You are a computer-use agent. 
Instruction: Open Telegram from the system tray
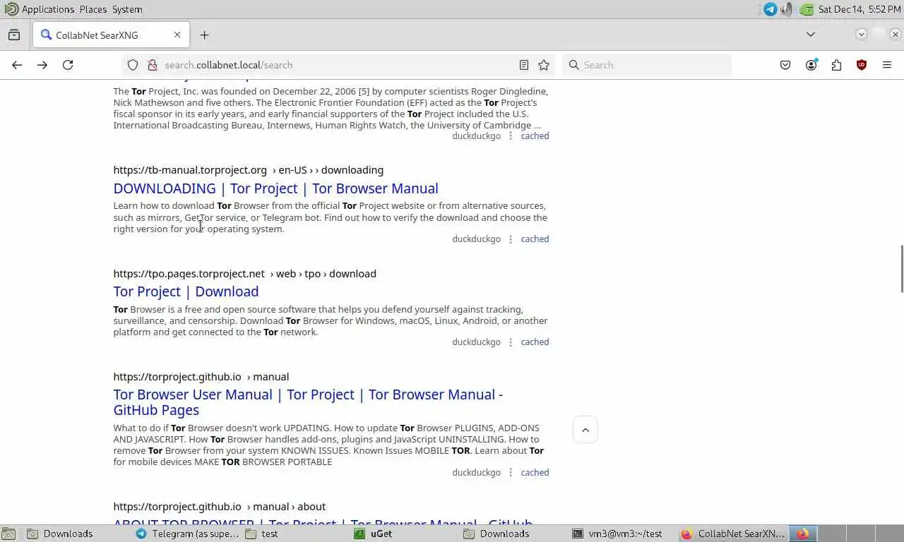[x=771, y=9]
